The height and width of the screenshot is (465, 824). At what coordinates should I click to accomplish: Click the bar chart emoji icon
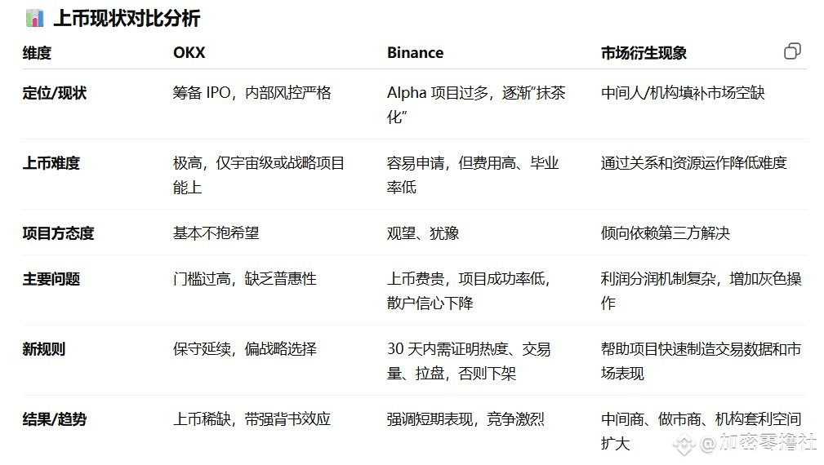click(x=34, y=19)
